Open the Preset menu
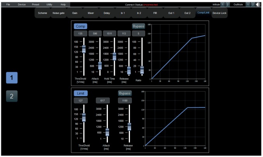Image resolution: width=263 pixels, height=157 pixels. pos(35,4)
